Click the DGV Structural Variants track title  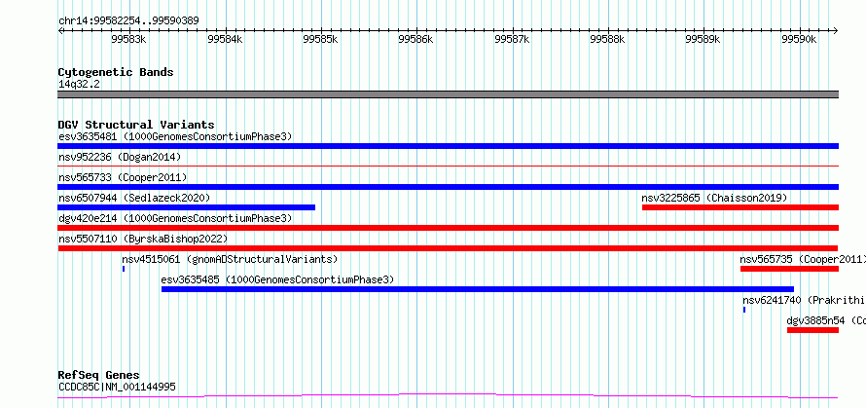pos(136,125)
